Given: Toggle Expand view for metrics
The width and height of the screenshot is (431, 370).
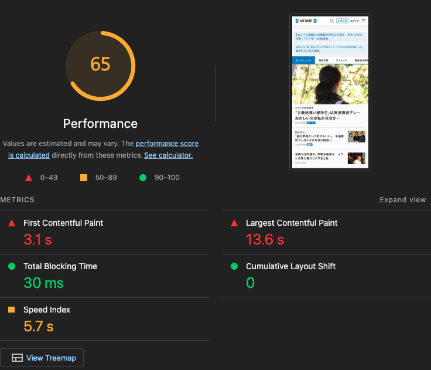Looking at the screenshot, I should [402, 200].
